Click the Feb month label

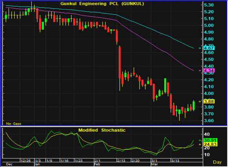point(97,164)
